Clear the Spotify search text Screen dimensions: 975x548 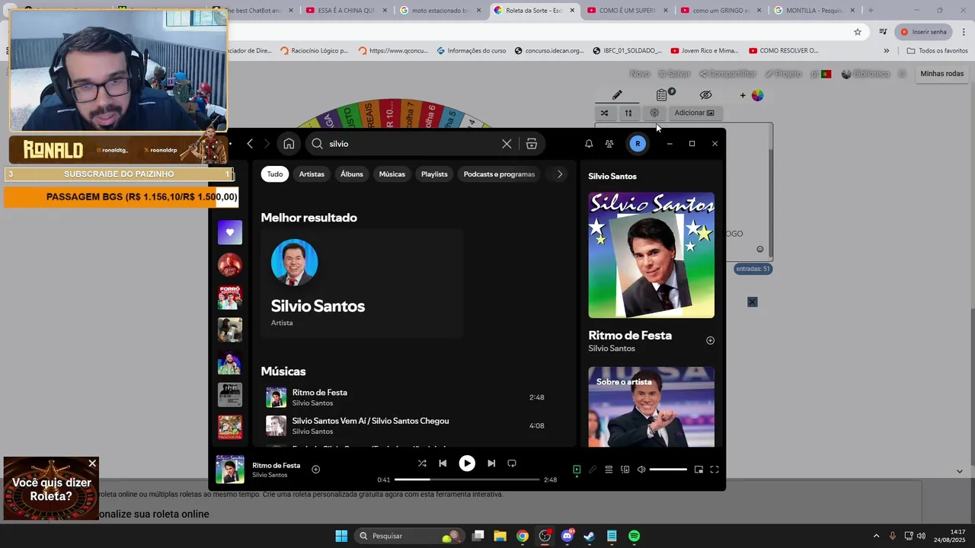(507, 144)
